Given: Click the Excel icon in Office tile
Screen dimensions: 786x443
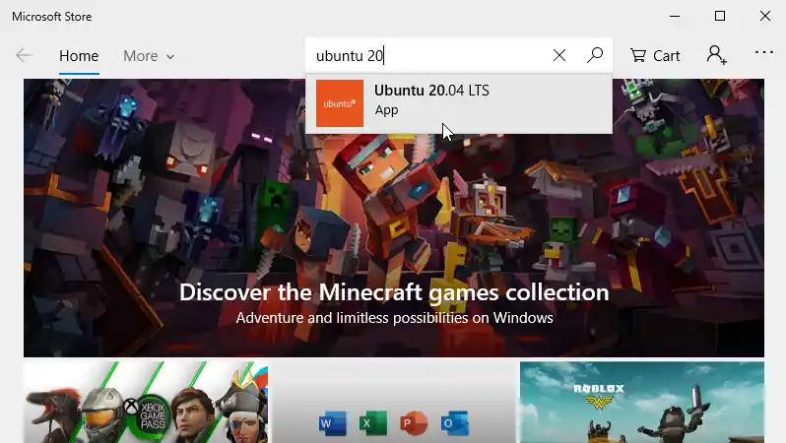Looking at the screenshot, I should pos(373,423).
